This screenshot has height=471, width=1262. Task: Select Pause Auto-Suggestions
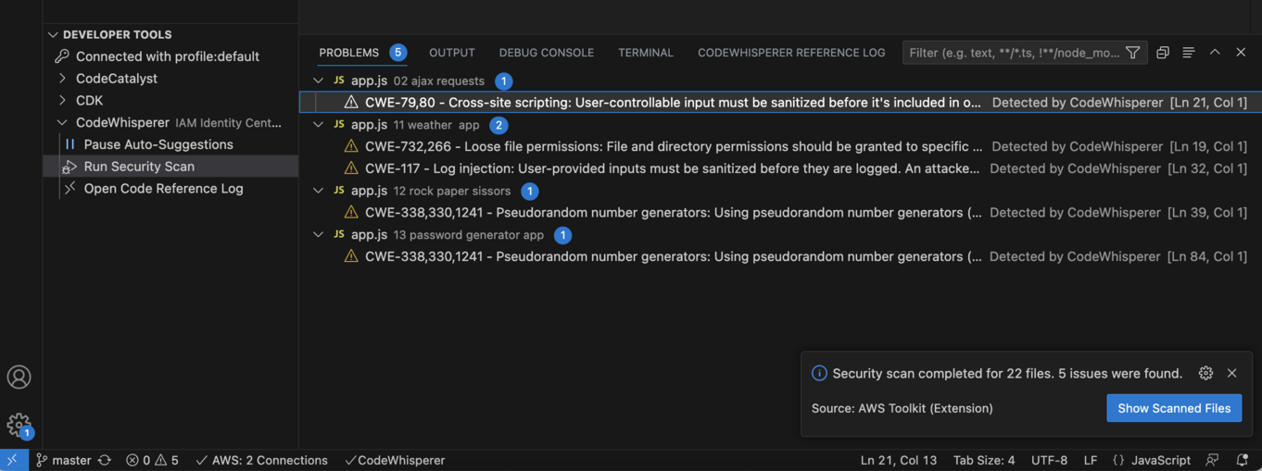click(158, 144)
